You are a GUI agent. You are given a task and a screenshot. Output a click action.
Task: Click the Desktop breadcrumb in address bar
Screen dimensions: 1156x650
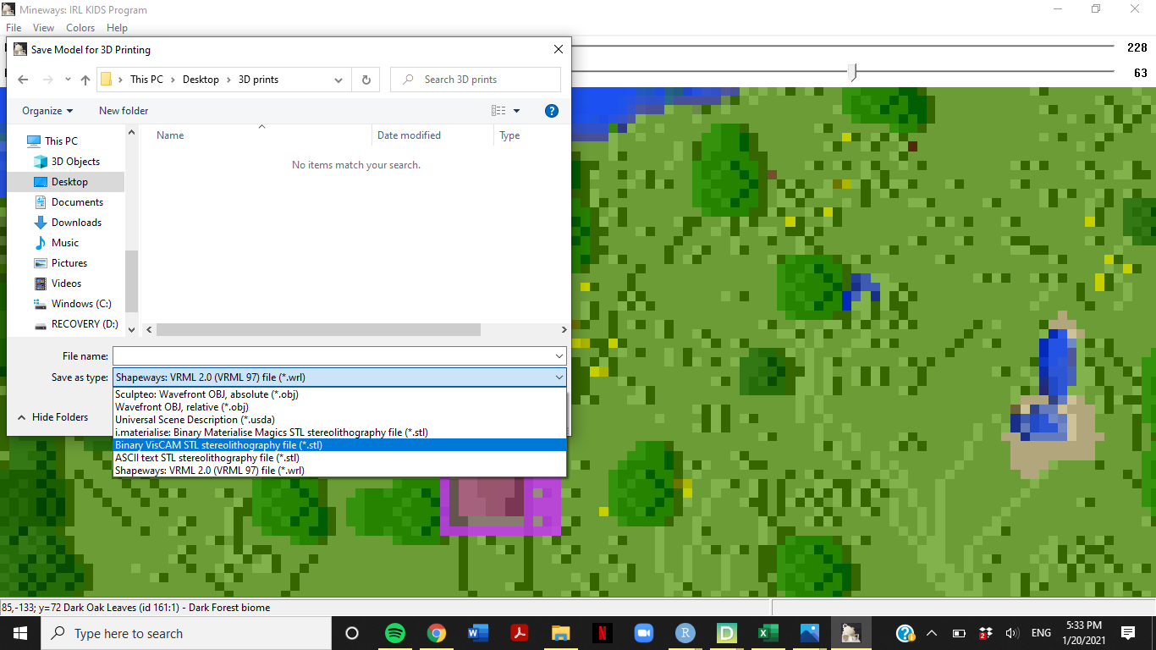[201, 80]
